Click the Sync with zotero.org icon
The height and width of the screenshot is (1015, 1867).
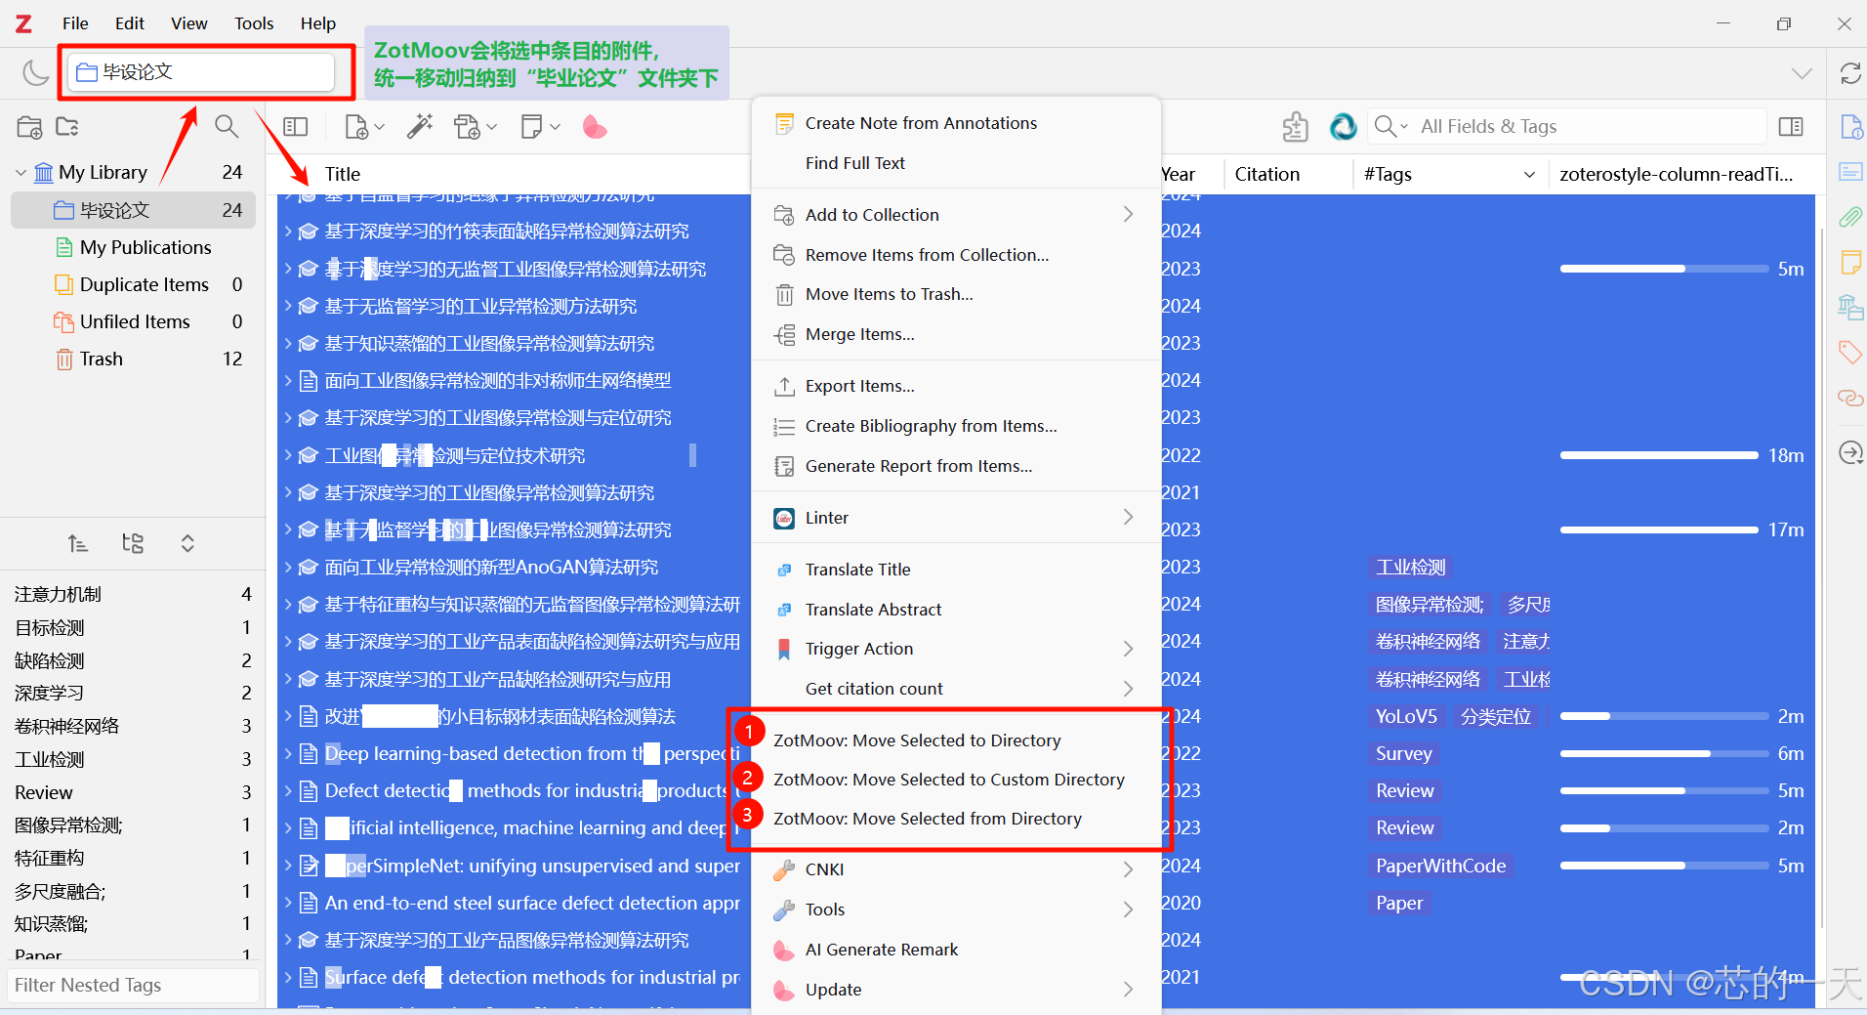click(x=1850, y=73)
